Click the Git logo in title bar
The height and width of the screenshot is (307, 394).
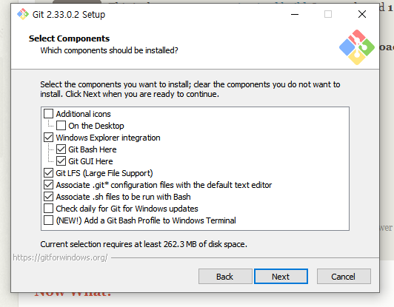click(23, 14)
